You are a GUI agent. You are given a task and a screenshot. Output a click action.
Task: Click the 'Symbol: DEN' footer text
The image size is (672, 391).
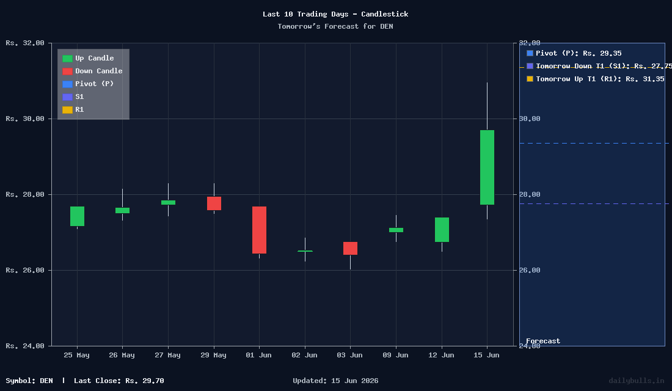(x=29, y=381)
